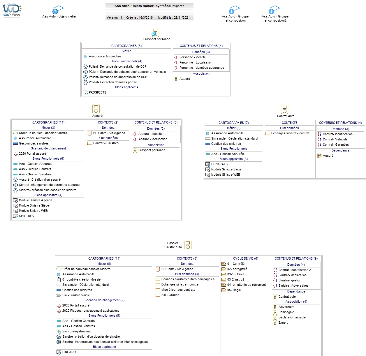Viewport: 366px width, 356px height.
Task: Click 04- en attente de règlement state
Action: point(247,285)
